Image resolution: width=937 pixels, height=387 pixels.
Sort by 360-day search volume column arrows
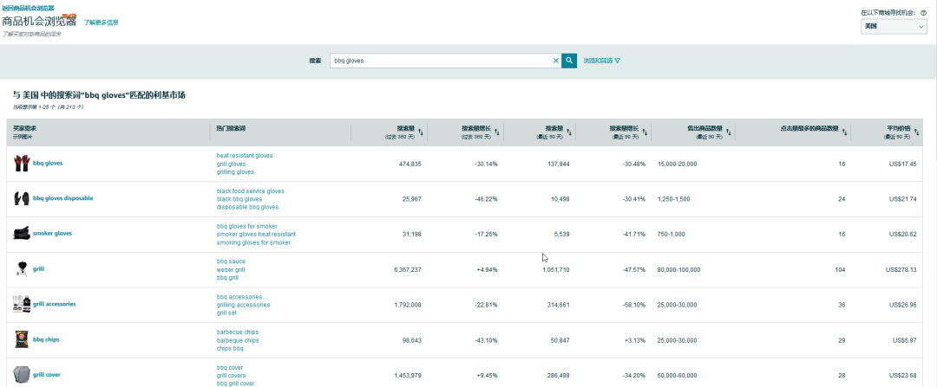tap(421, 132)
